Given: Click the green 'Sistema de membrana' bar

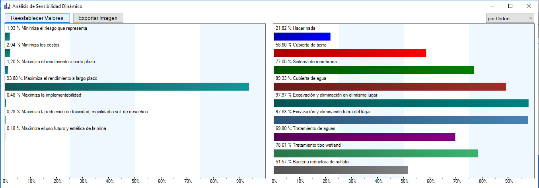Looking at the screenshot, I should tap(374, 70).
